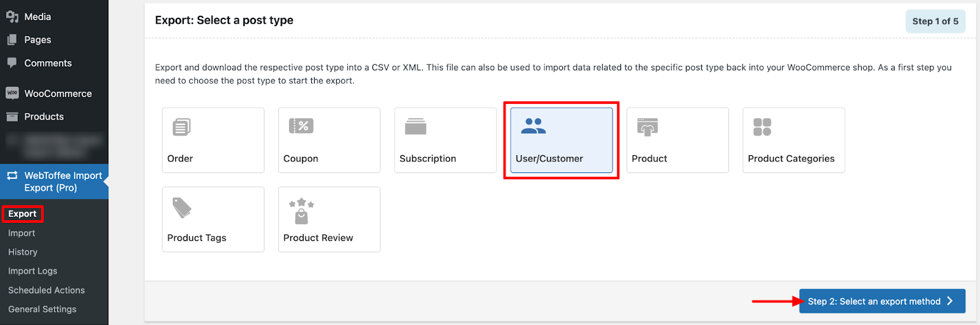Click the Comments speech bubble icon
The image size is (980, 325).
pos(12,63)
